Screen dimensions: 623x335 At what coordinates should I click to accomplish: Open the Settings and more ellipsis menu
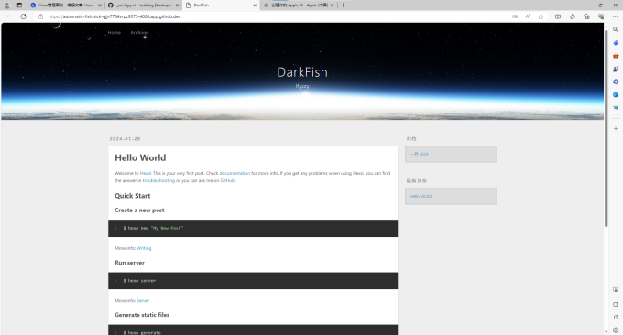pyautogui.click(x=615, y=16)
